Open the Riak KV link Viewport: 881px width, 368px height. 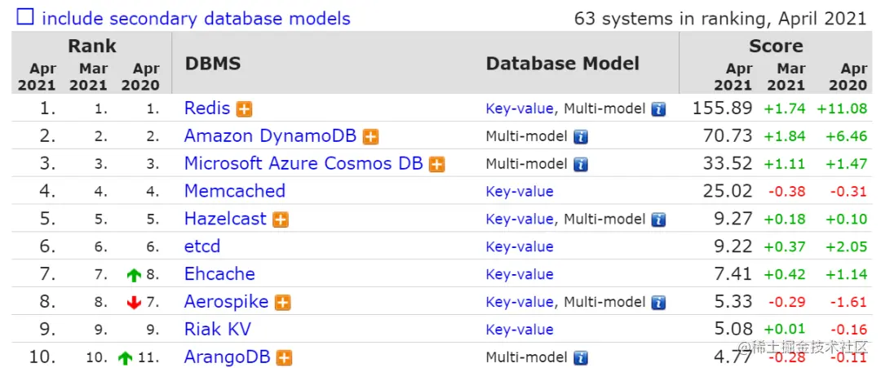click(x=217, y=330)
